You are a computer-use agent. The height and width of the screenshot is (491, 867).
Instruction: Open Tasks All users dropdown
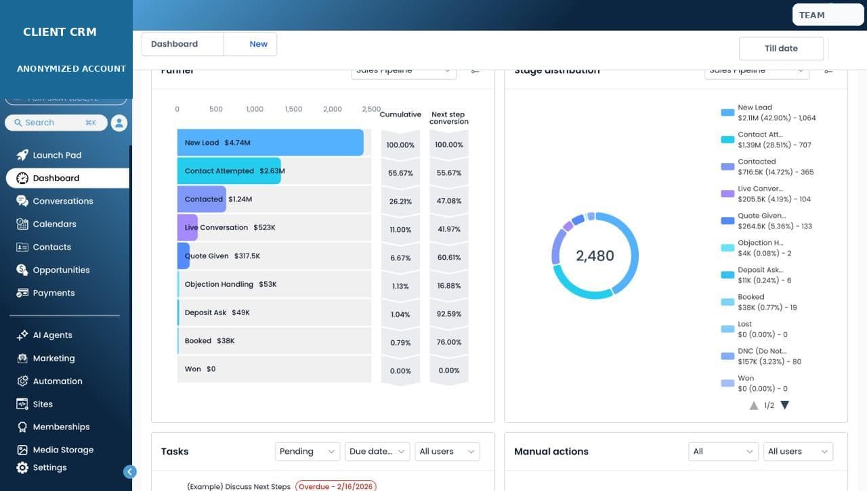(x=447, y=451)
